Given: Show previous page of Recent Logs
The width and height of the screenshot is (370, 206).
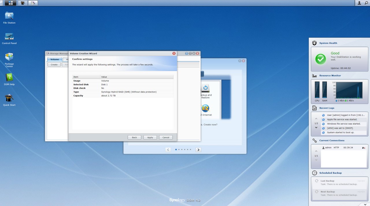Looking at the screenshot, I should 316,119.
